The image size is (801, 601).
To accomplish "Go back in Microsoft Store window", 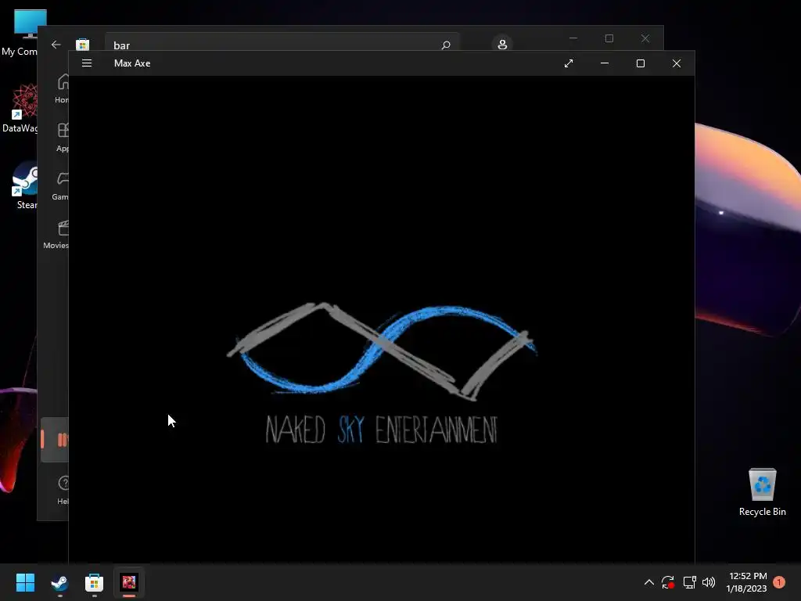I will click(56, 45).
